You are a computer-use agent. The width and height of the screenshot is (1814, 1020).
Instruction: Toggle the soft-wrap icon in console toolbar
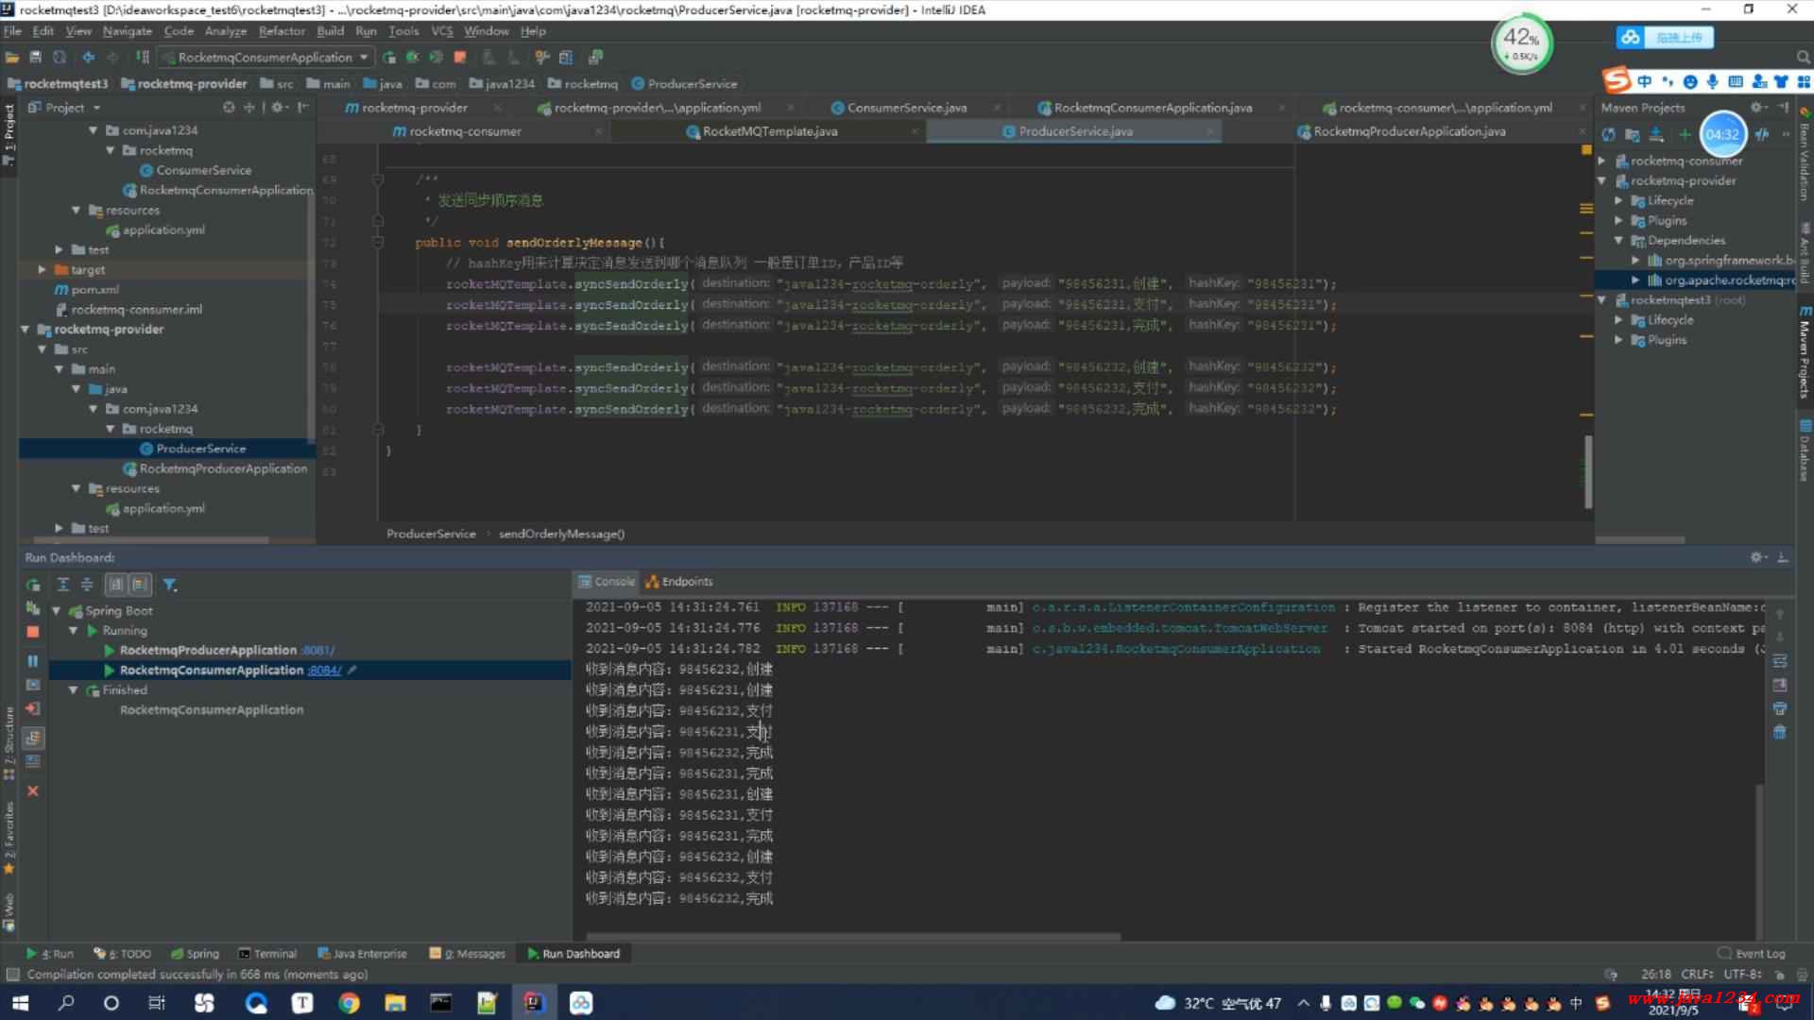[x=1780, y=661]
